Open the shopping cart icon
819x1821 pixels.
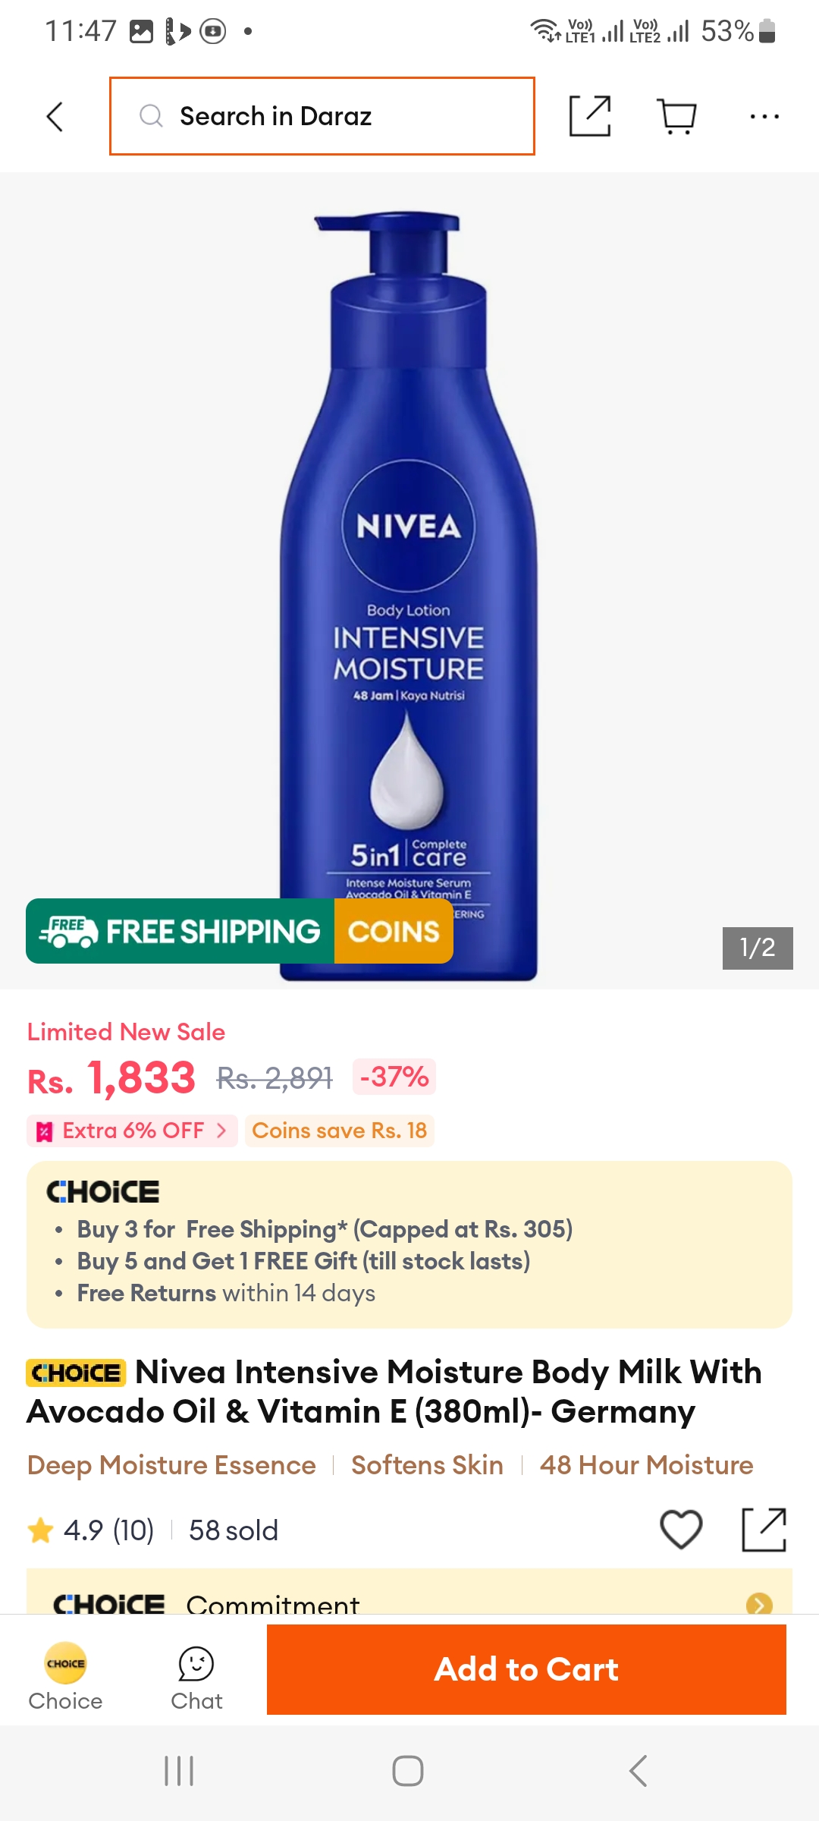(x=676, y=117)
